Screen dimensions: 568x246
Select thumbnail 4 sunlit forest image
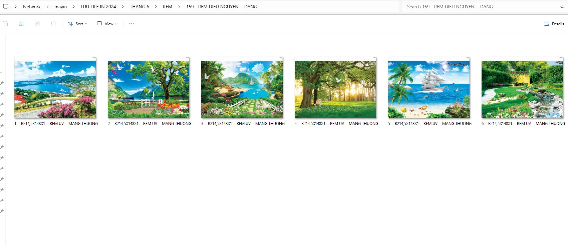[335, 89]
